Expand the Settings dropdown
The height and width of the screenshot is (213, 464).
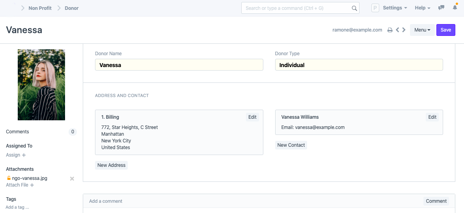point(395,8)
